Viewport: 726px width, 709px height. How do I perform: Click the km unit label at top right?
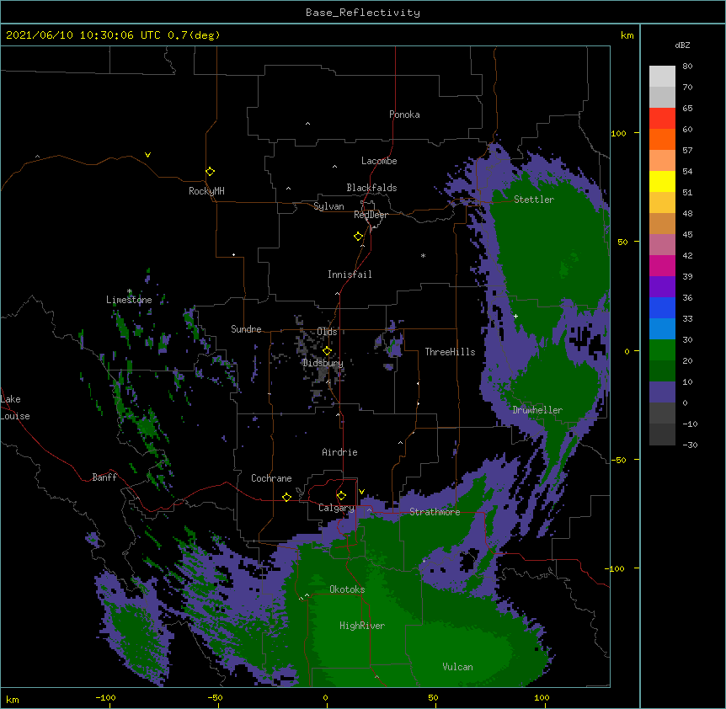click(x=627, y=35)
